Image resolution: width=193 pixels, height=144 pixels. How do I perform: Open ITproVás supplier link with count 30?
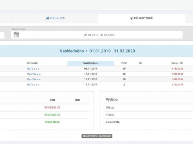[x=34, y=74]
